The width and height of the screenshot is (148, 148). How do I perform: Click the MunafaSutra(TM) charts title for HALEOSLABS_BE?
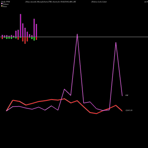(51, 2)
